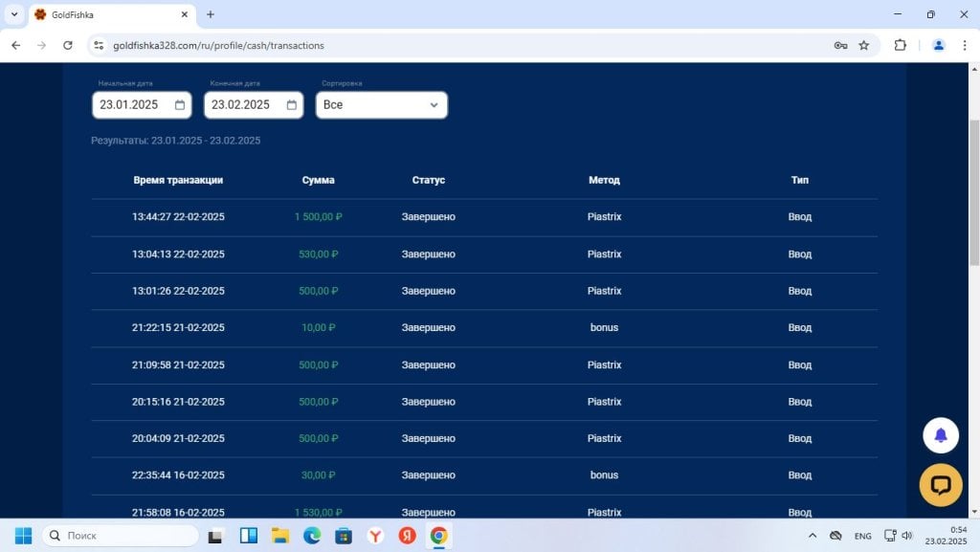This screenshot has height=552, width=980.
Task: Bookmark this page with the star icon
Action: click(x=864, y=45)
